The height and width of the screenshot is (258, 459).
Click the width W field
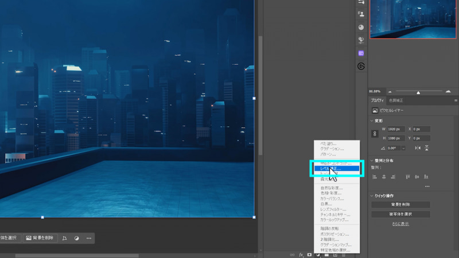pyautogui.click(x=396, y=129)
